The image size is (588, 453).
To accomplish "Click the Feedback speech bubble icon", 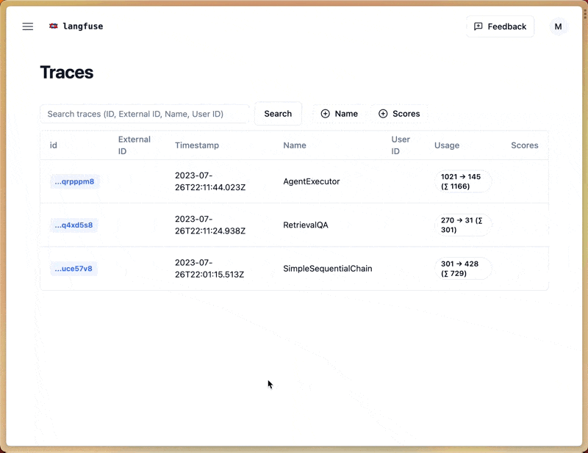I will tap(478, 26).
